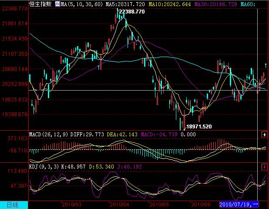Expand the MACD panel with plus button

264,135
